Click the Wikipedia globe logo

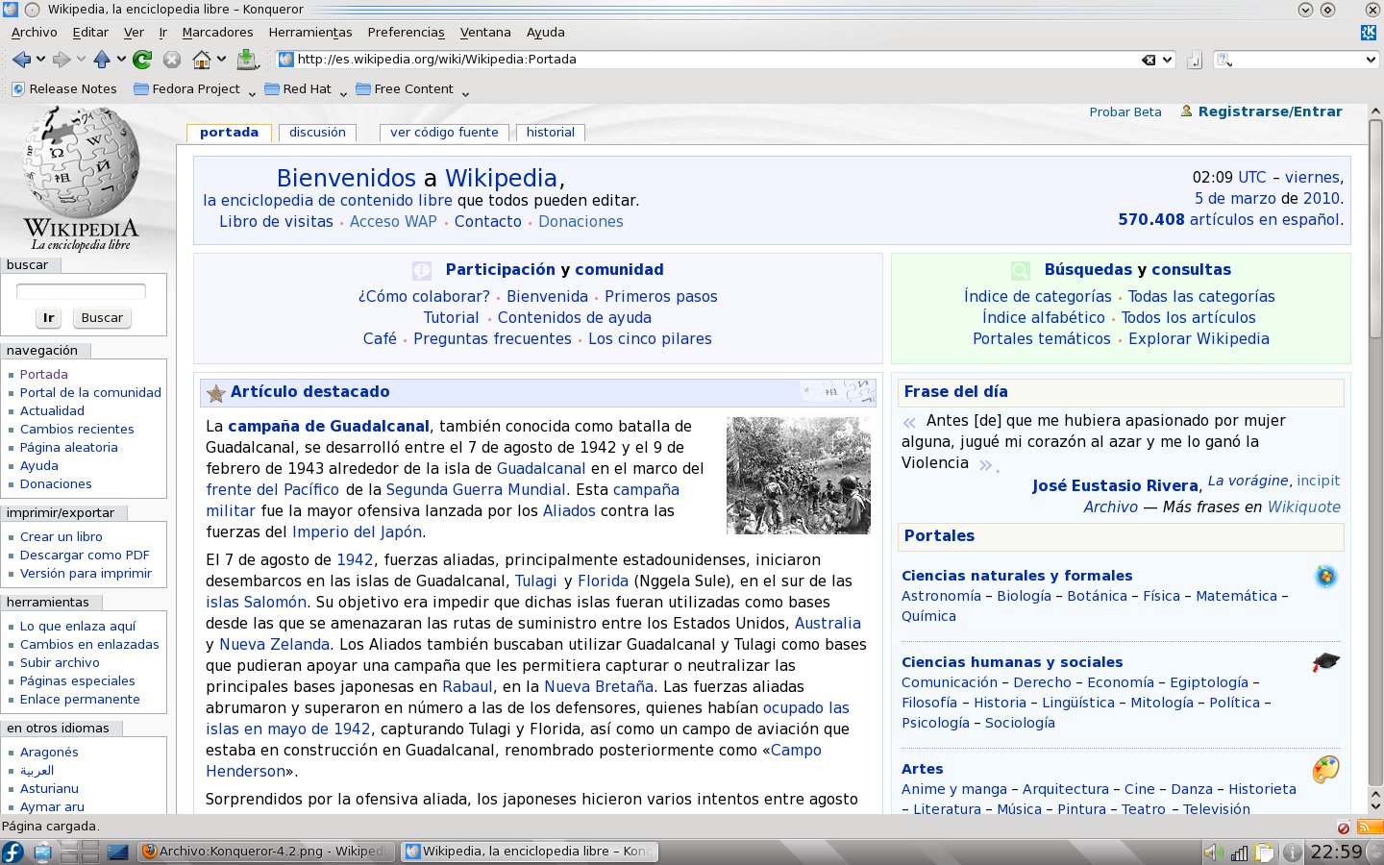(81, 178)
